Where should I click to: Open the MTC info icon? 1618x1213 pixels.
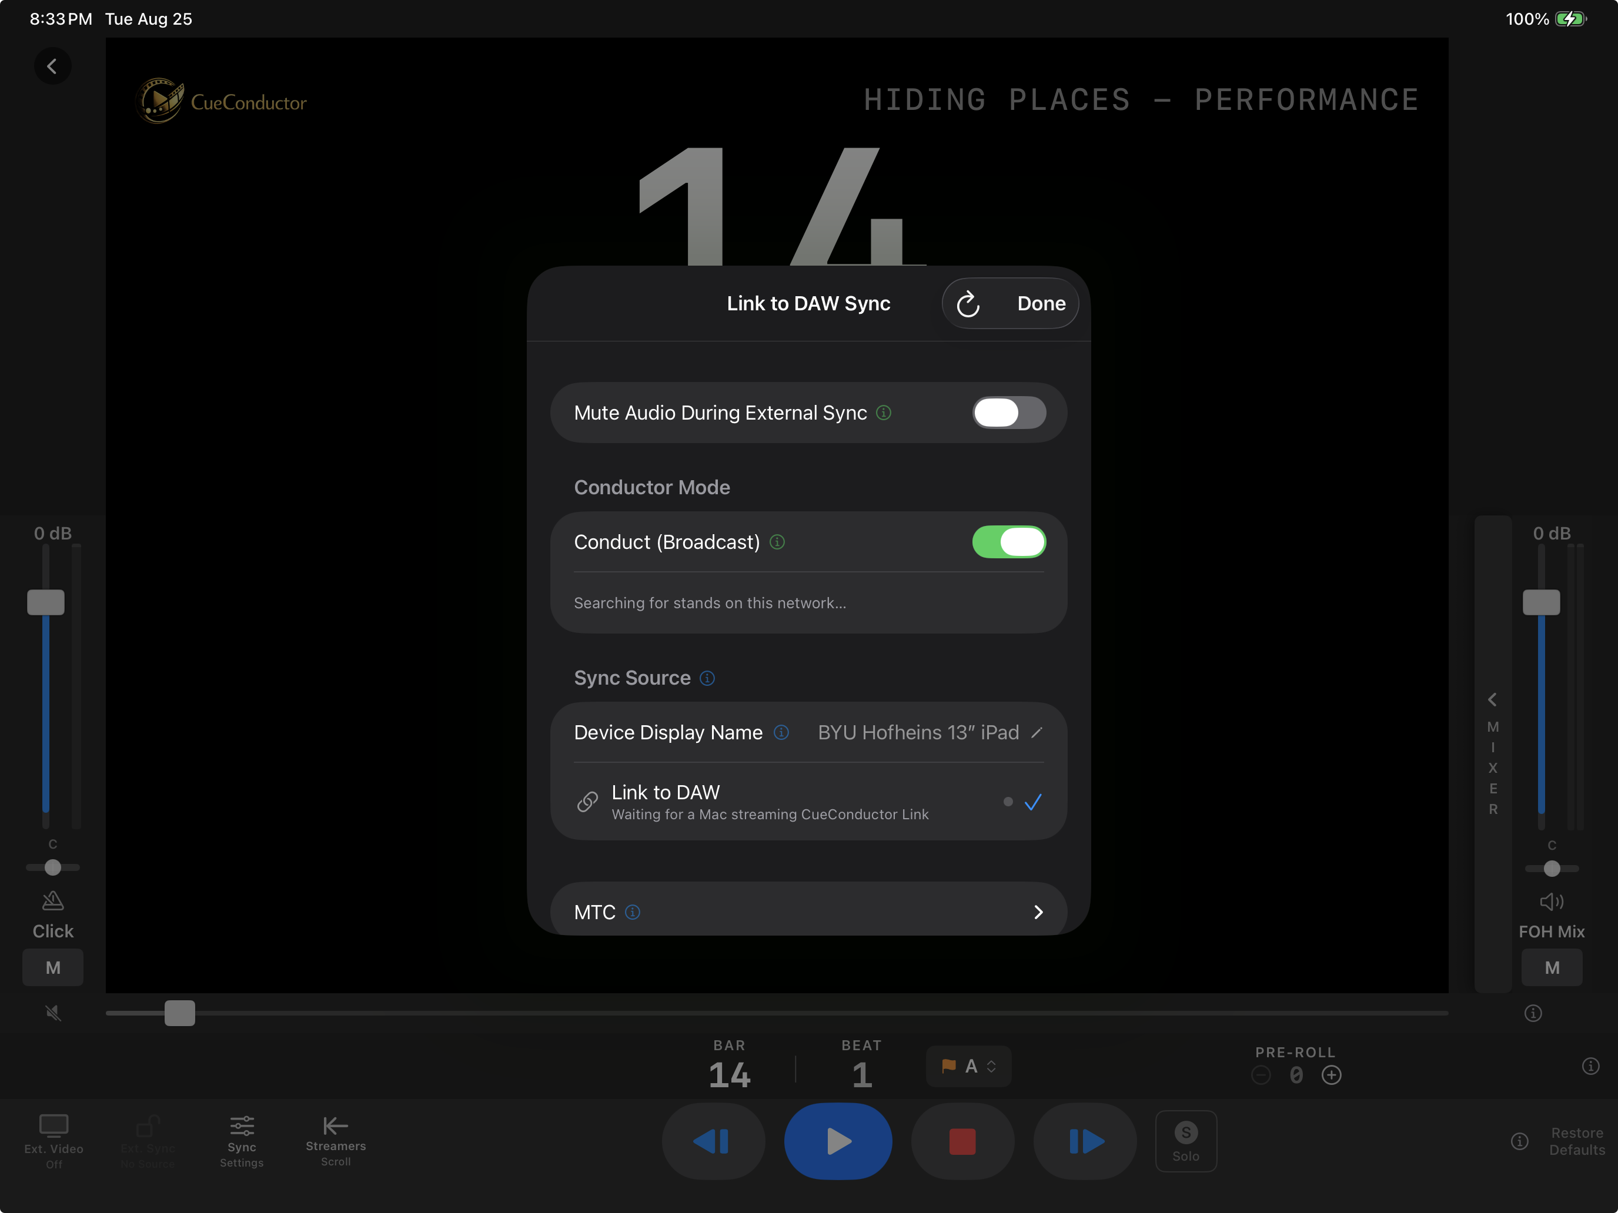click(633, 912)
